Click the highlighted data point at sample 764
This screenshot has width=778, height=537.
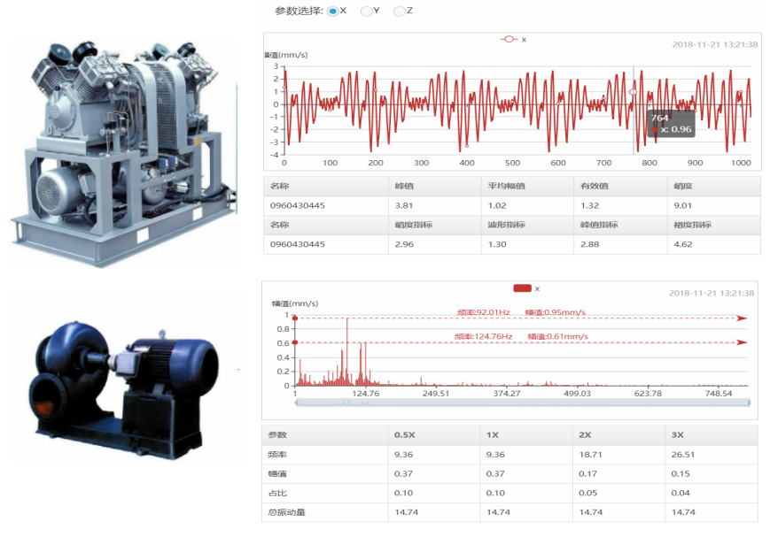(x=633, y=92)
